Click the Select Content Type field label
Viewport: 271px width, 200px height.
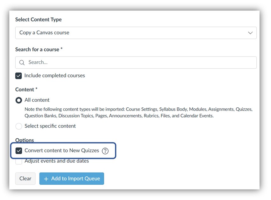point(38,19)
